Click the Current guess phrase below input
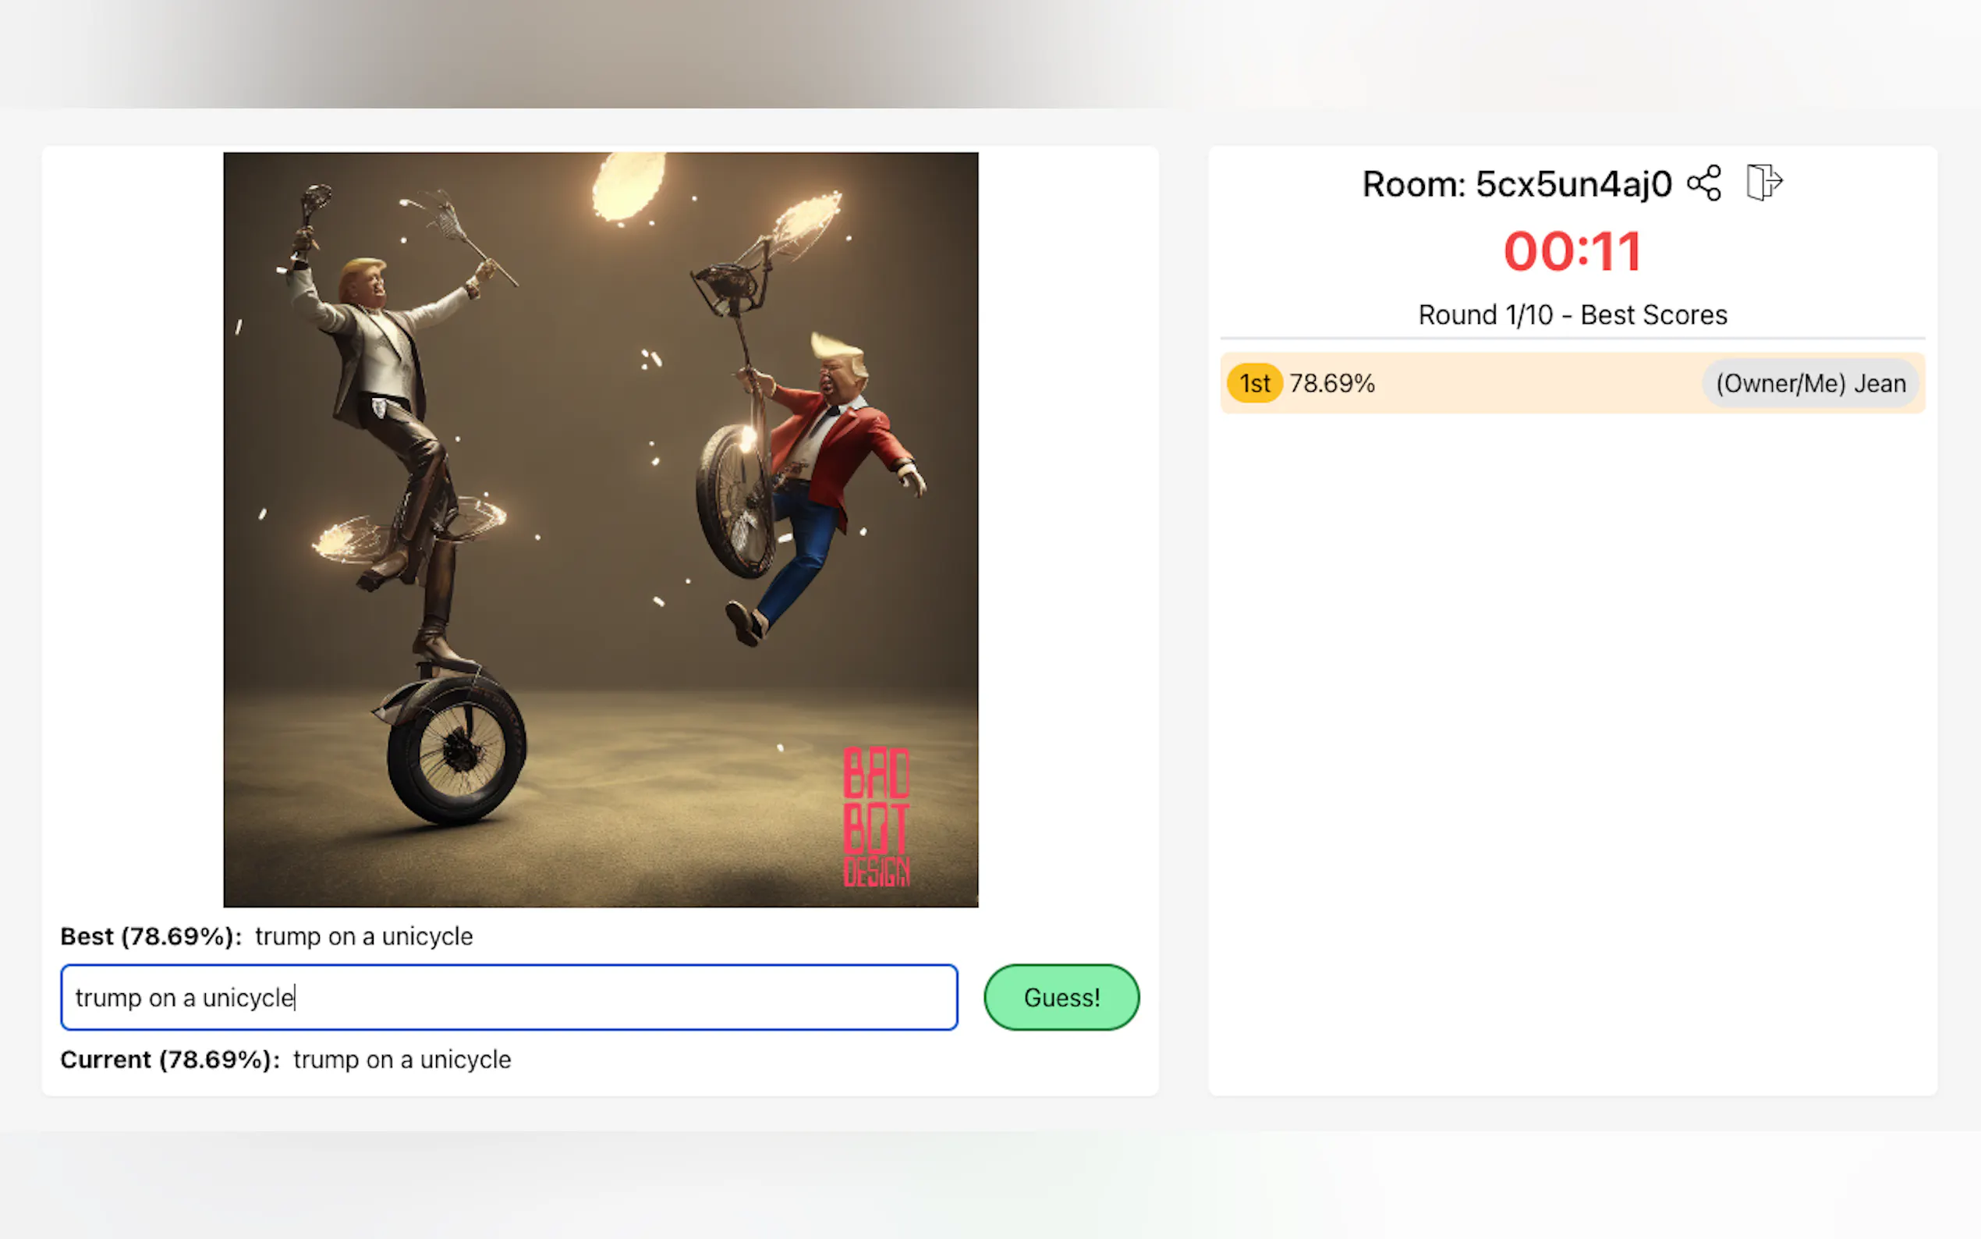The width and height of the screenshot is (1981, 1239). [x=402, y=1060]
